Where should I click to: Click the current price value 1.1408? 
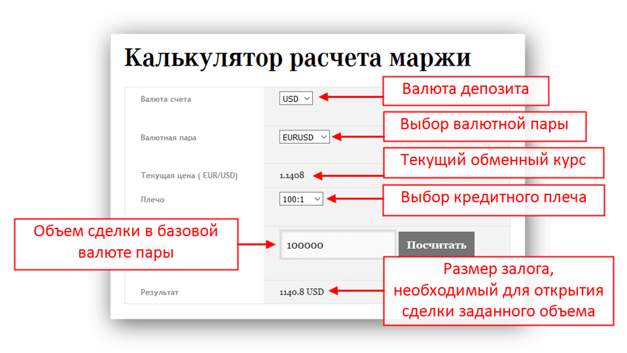(x=292, y=176)
